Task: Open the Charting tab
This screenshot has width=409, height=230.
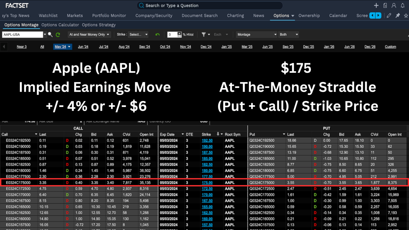Action: 236,16
